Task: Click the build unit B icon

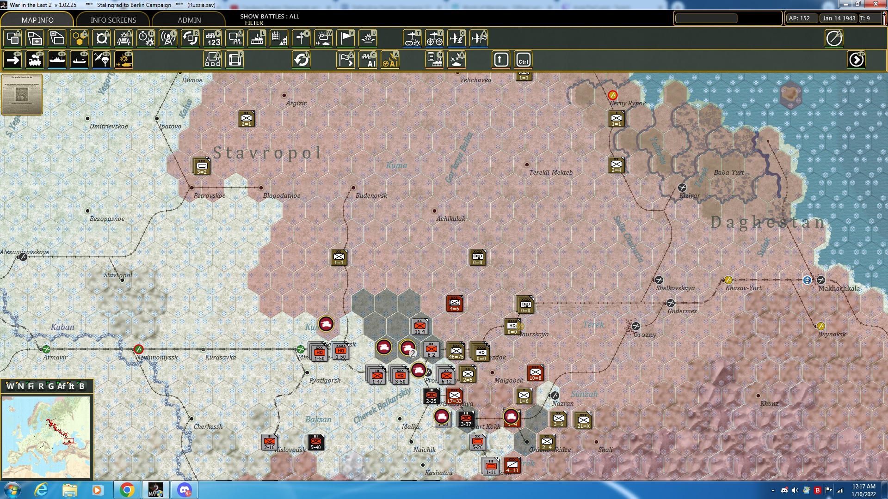Action: coord(212,60)
